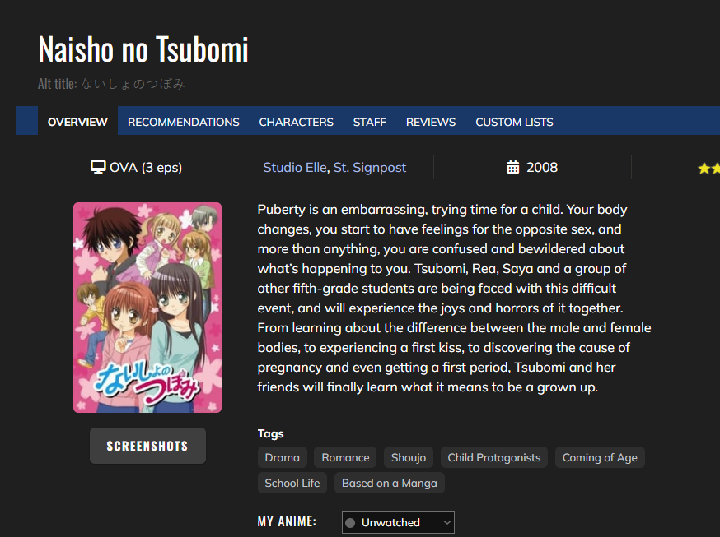
Task: Follow the St. Signpost studio link
Action: pyautogui.click(x=370, y=168)
